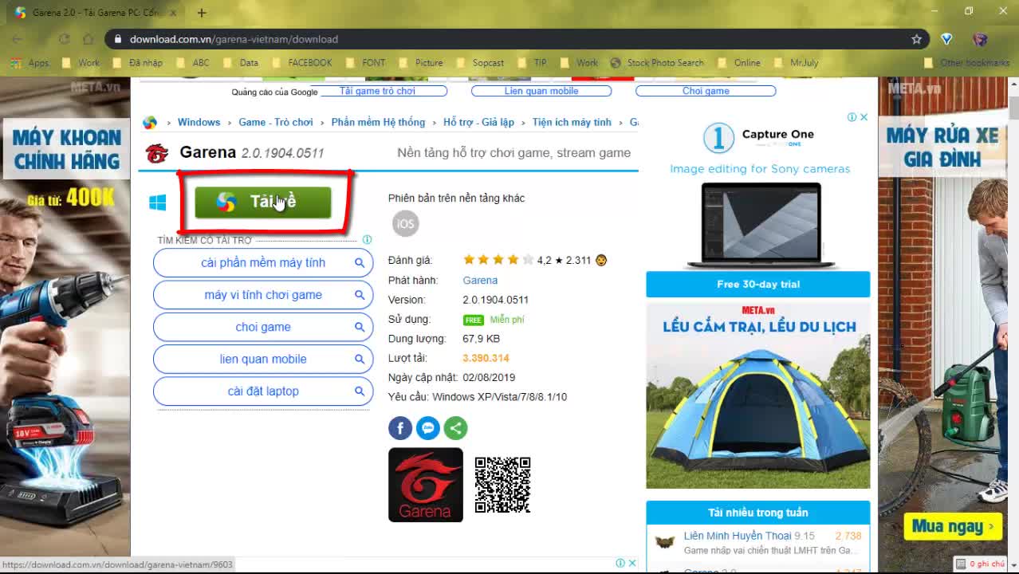Open the Đã nhập bookmark folder
This screenshot has height=574, width=1019.
coord(138,63)
